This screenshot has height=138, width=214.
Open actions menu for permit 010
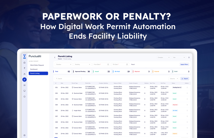pos(187,133)
